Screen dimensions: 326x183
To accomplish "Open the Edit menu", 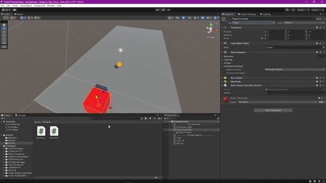I will (x=8, y=6).
